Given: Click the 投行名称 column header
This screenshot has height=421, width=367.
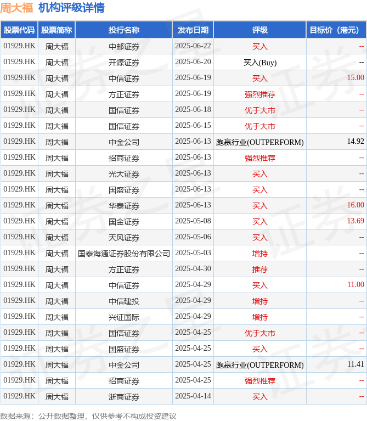Looking at the screenshot, I should pyautogui.click(x=124, y=30).
